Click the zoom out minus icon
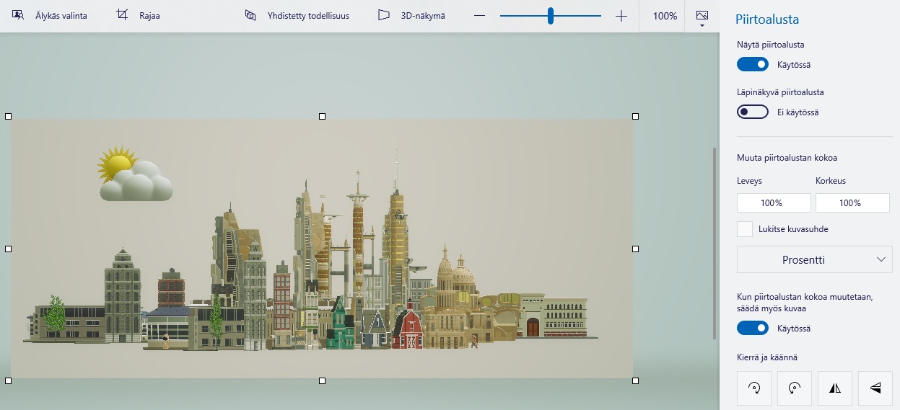 point(480,16)
